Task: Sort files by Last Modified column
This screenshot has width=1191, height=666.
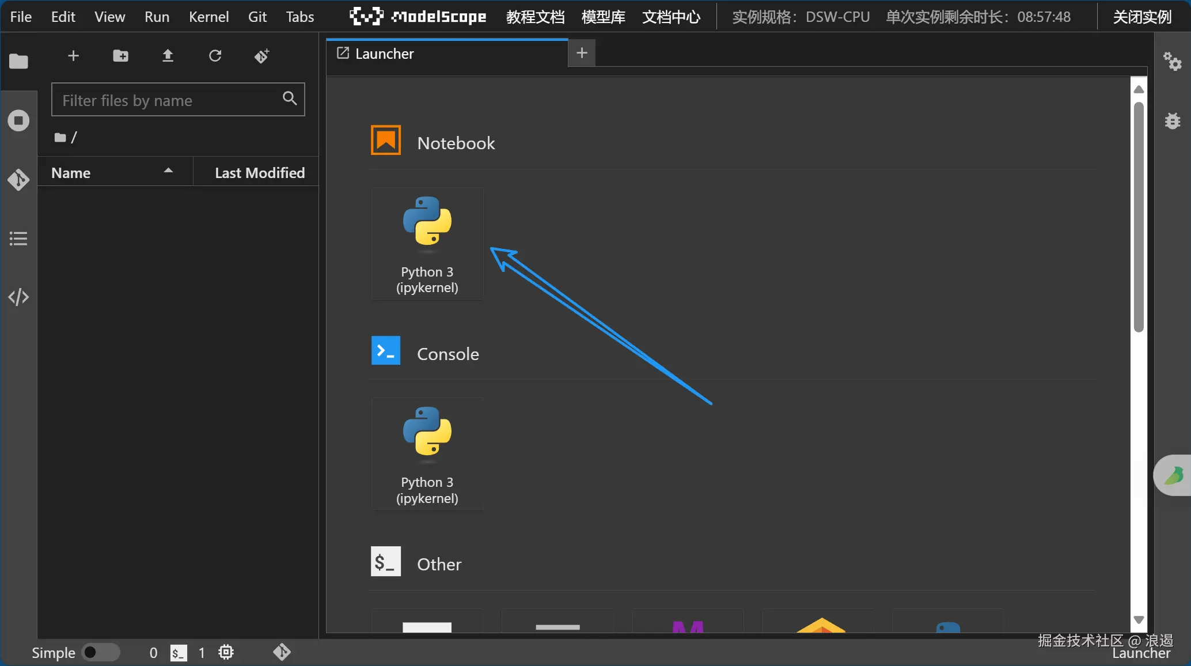Action: (x=259, y=172)
